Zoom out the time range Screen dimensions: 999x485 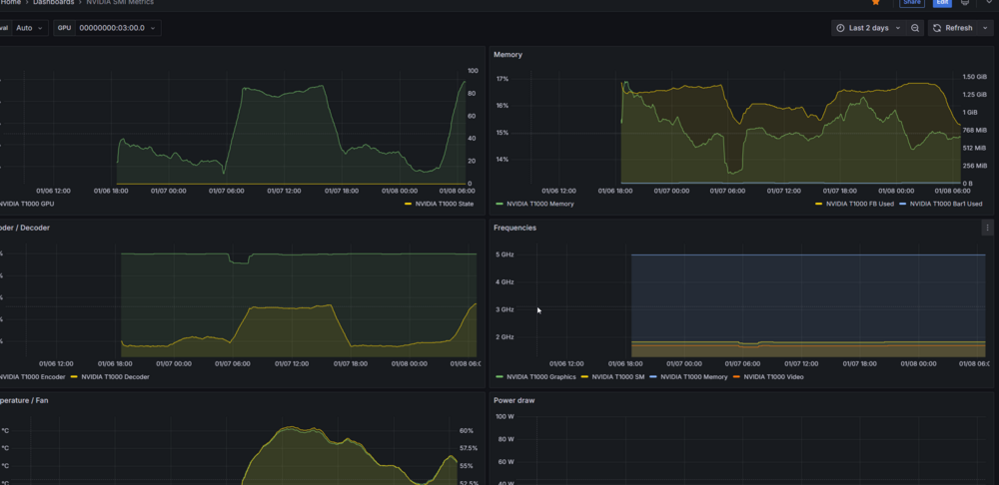coord(915,28)
